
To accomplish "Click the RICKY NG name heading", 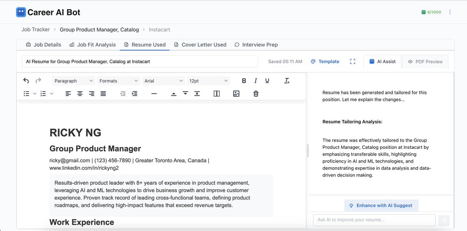I will click(75, 133).
